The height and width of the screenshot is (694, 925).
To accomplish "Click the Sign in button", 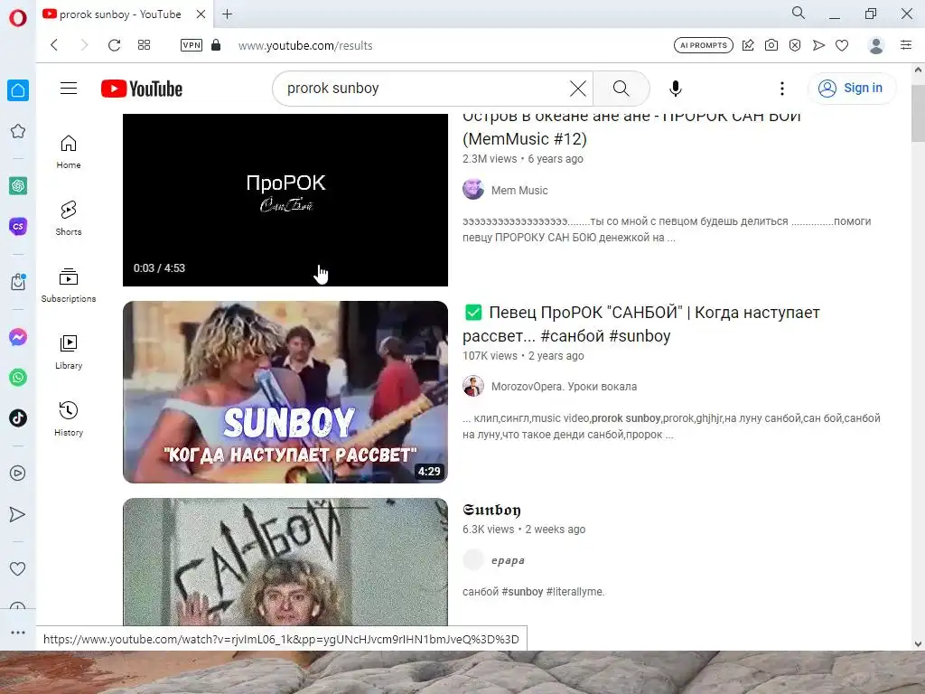I will (851, 88).
